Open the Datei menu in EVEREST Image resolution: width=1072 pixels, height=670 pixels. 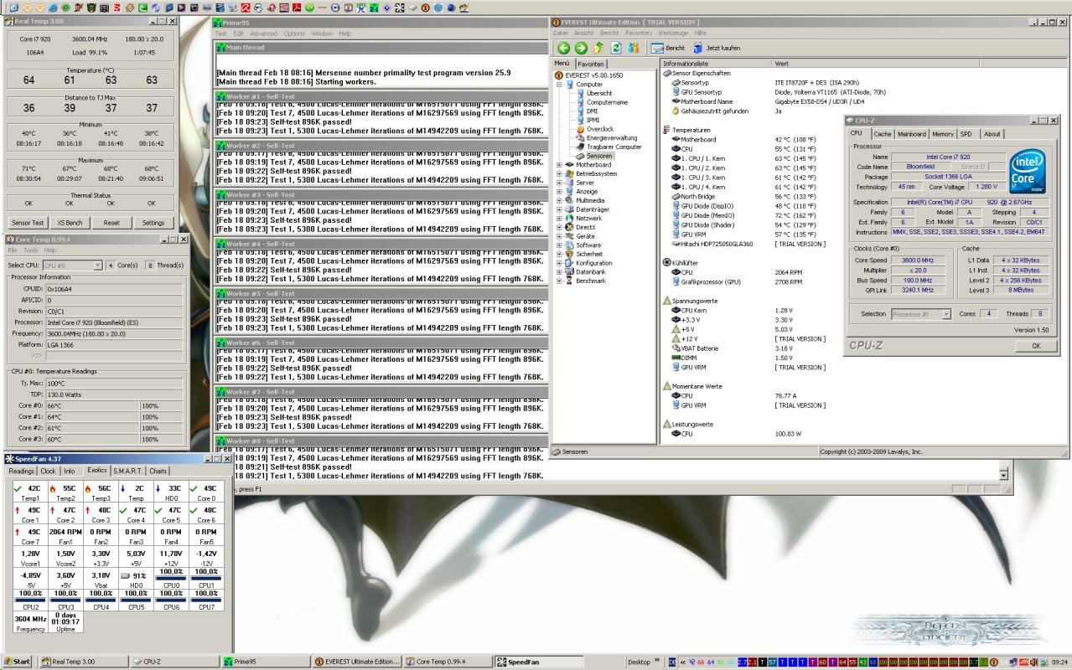[x=560, y=33]
